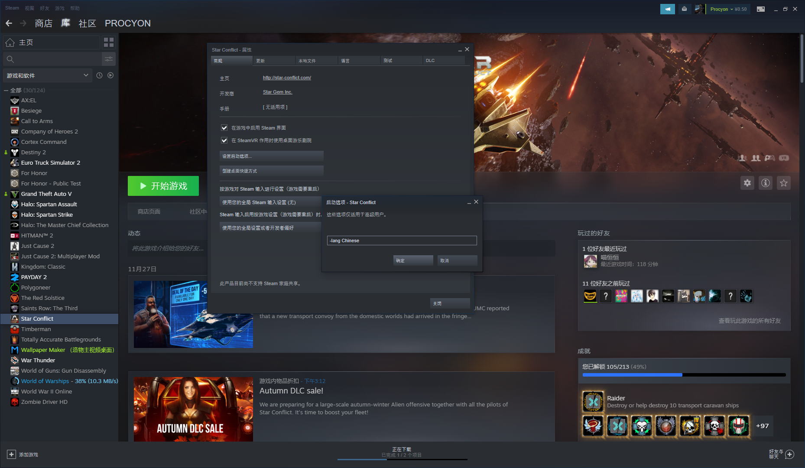Click launch options text field
Image resolution: width=805 pixels, height=468 pixels.
pyautogui.click(x=402, y=240)
